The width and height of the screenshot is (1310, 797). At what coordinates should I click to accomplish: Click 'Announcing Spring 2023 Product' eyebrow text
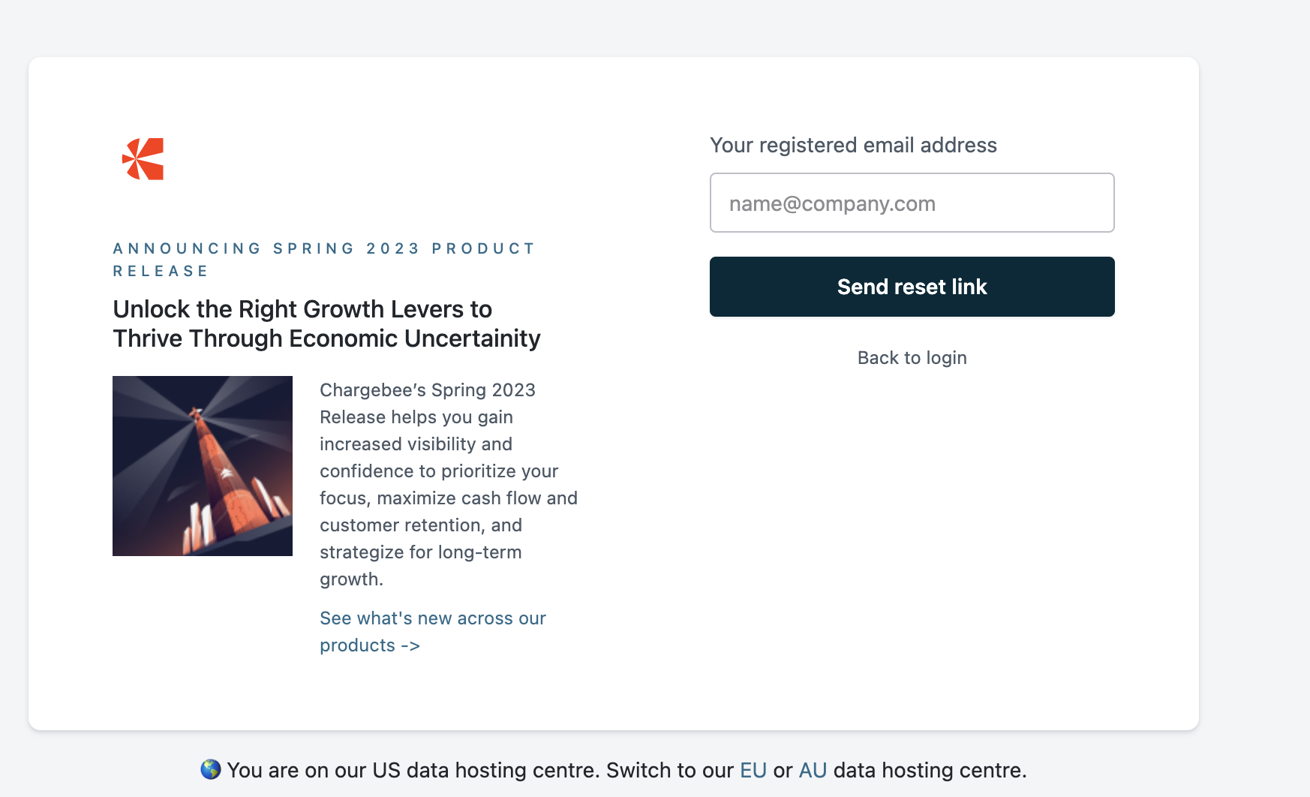click(x=323, y=248)
